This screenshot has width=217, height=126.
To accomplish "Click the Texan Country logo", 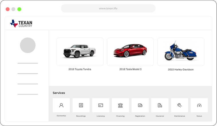I will coord(21,23).
